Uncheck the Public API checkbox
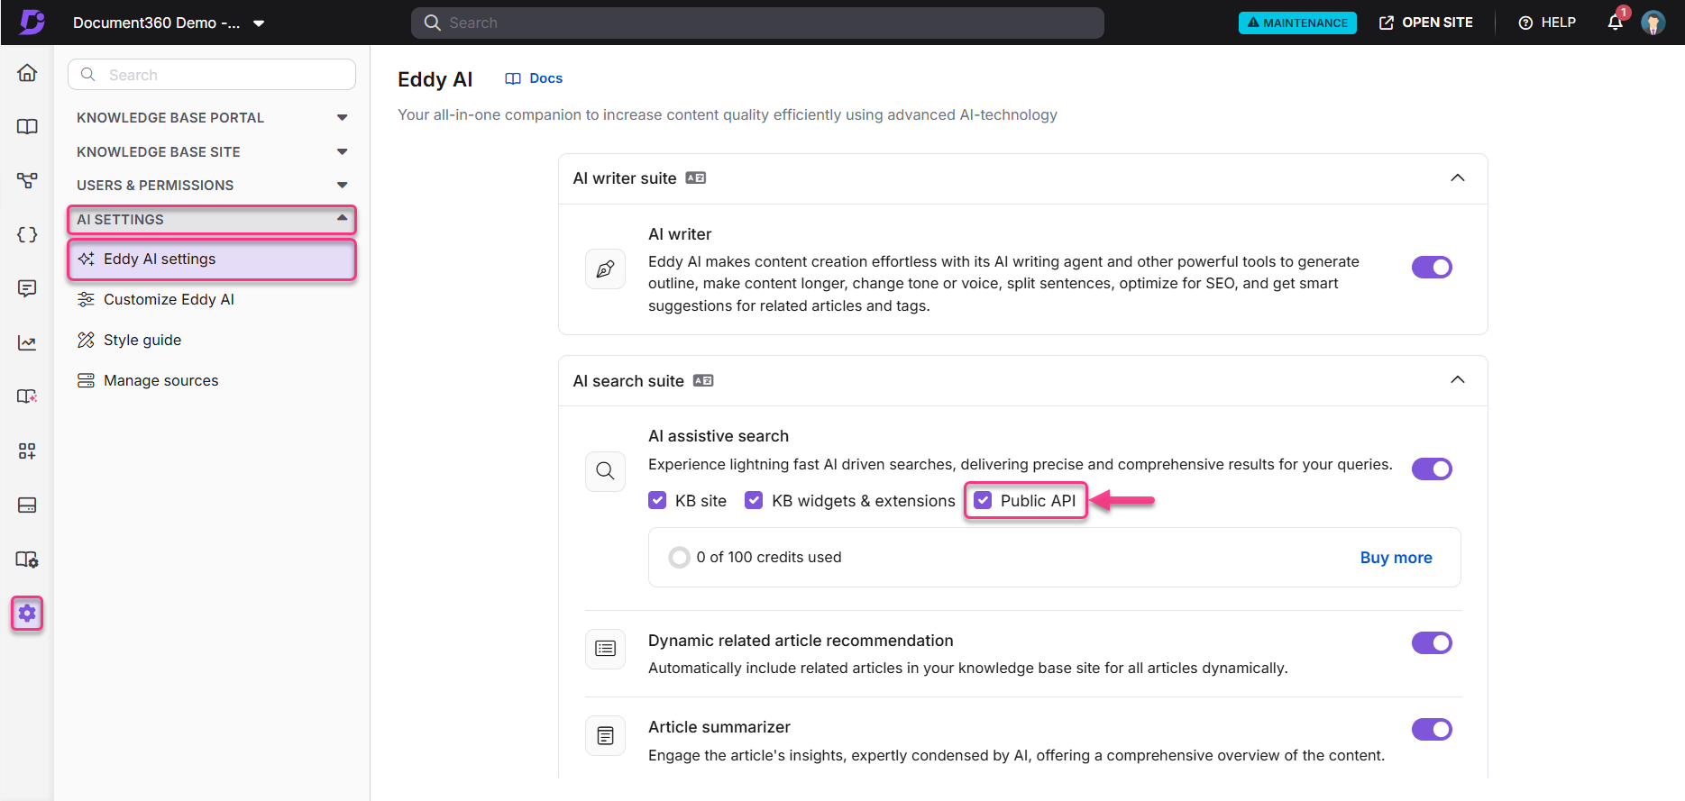The image size is (1685, 801). click(x=983, y=500)
